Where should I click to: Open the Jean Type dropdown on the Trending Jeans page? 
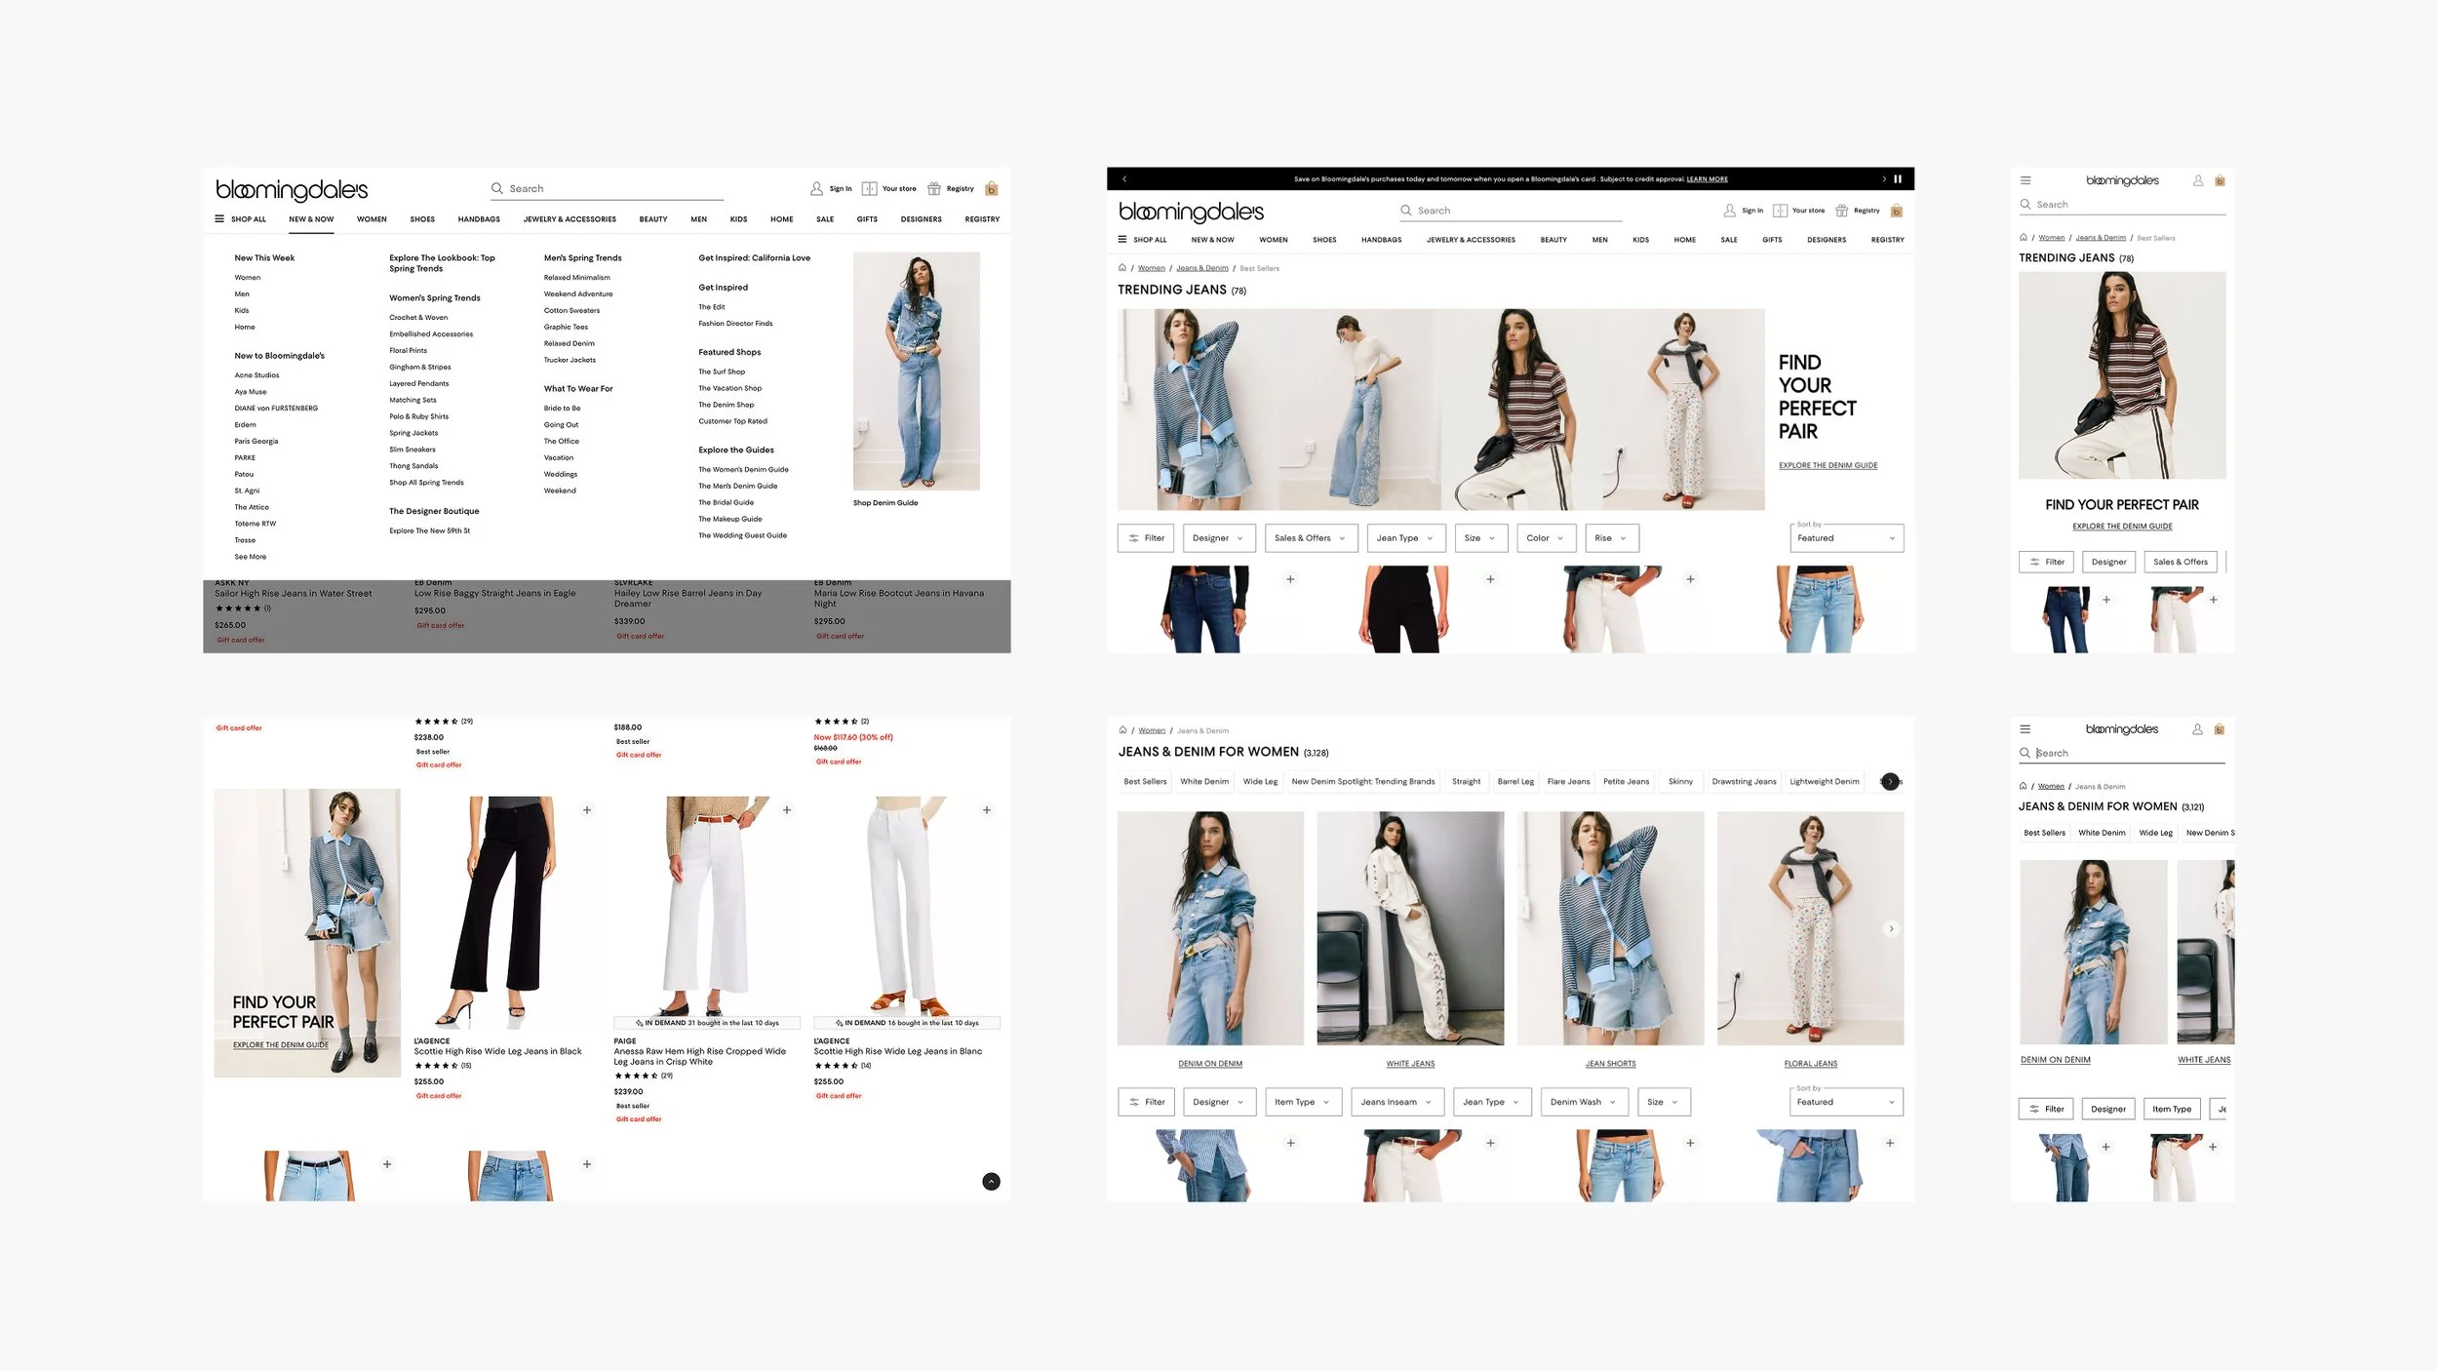(1405, 538)
